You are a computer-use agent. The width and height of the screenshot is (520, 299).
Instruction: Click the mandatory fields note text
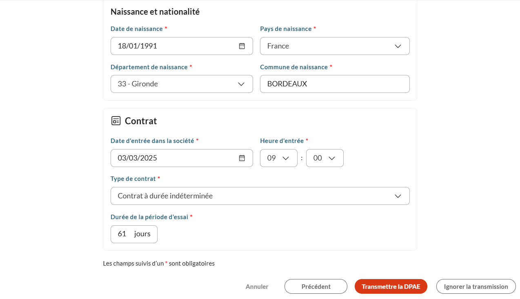[x=159, y=263]
